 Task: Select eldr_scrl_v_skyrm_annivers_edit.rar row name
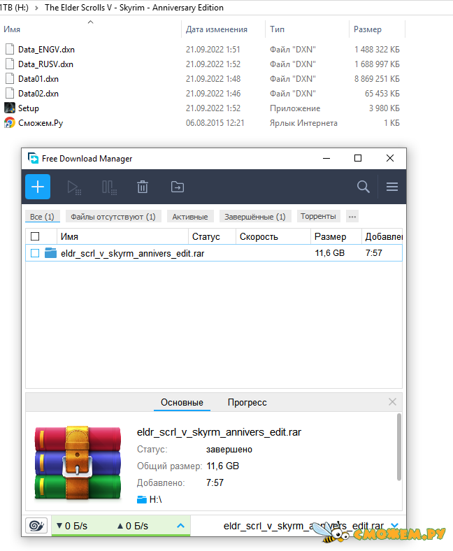(133, 253)
